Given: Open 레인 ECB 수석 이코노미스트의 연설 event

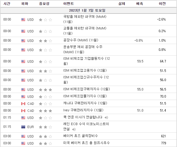Looking at the screenshot, I should (x=86, y=126).
